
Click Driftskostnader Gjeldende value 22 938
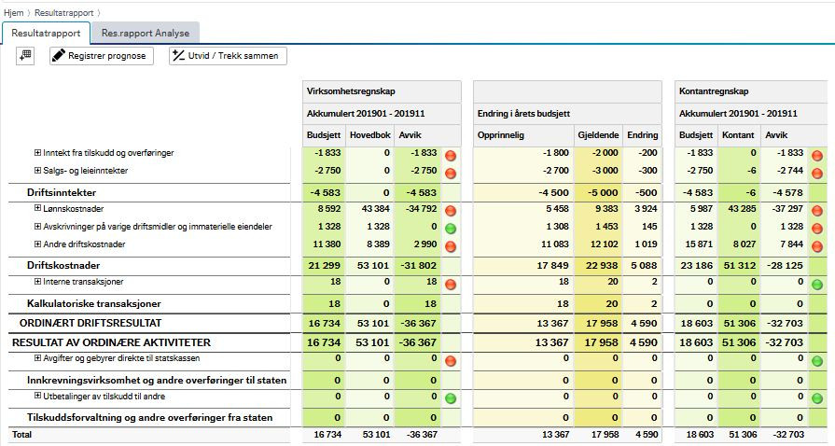point(602,265)
